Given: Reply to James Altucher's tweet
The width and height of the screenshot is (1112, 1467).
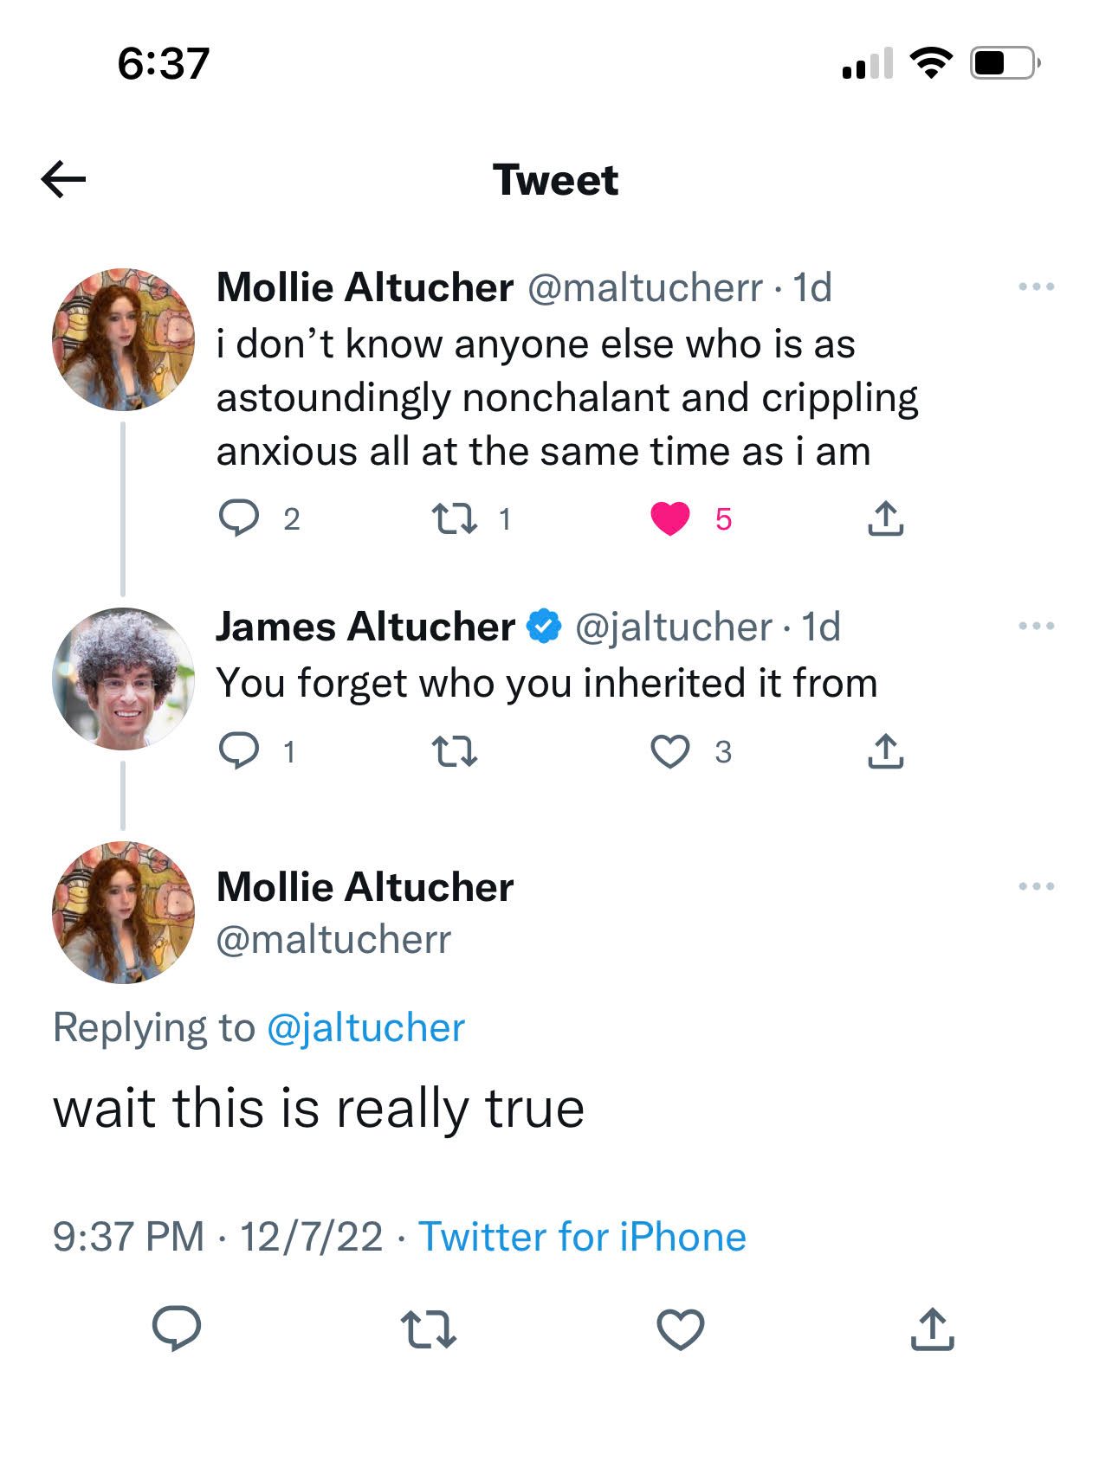Looking at the screenshot, I should point(238,751).
